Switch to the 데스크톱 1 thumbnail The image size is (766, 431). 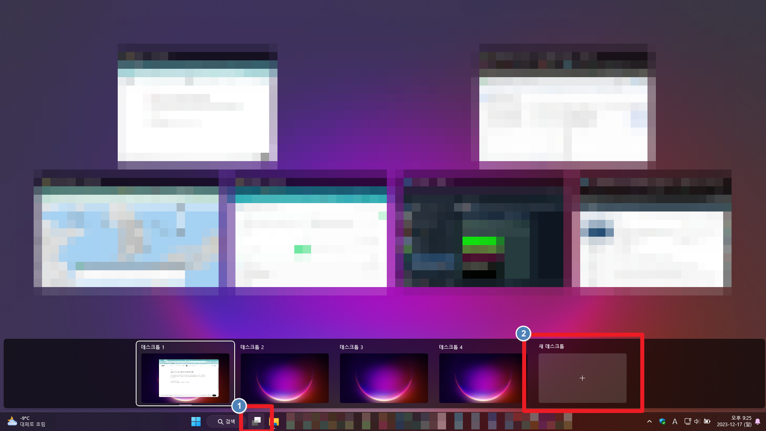pyautogui.click(x=185, y=373)
